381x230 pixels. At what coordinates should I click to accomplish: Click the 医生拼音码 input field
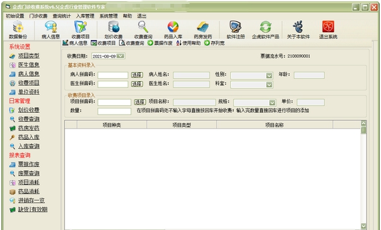pos(113,84)
